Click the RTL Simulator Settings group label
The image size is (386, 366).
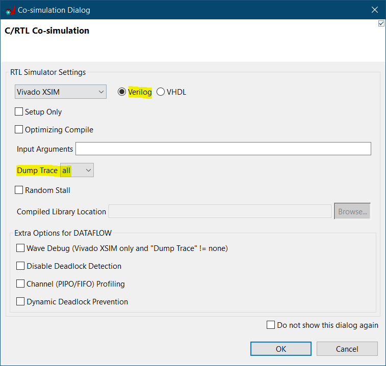pos(48,72)
